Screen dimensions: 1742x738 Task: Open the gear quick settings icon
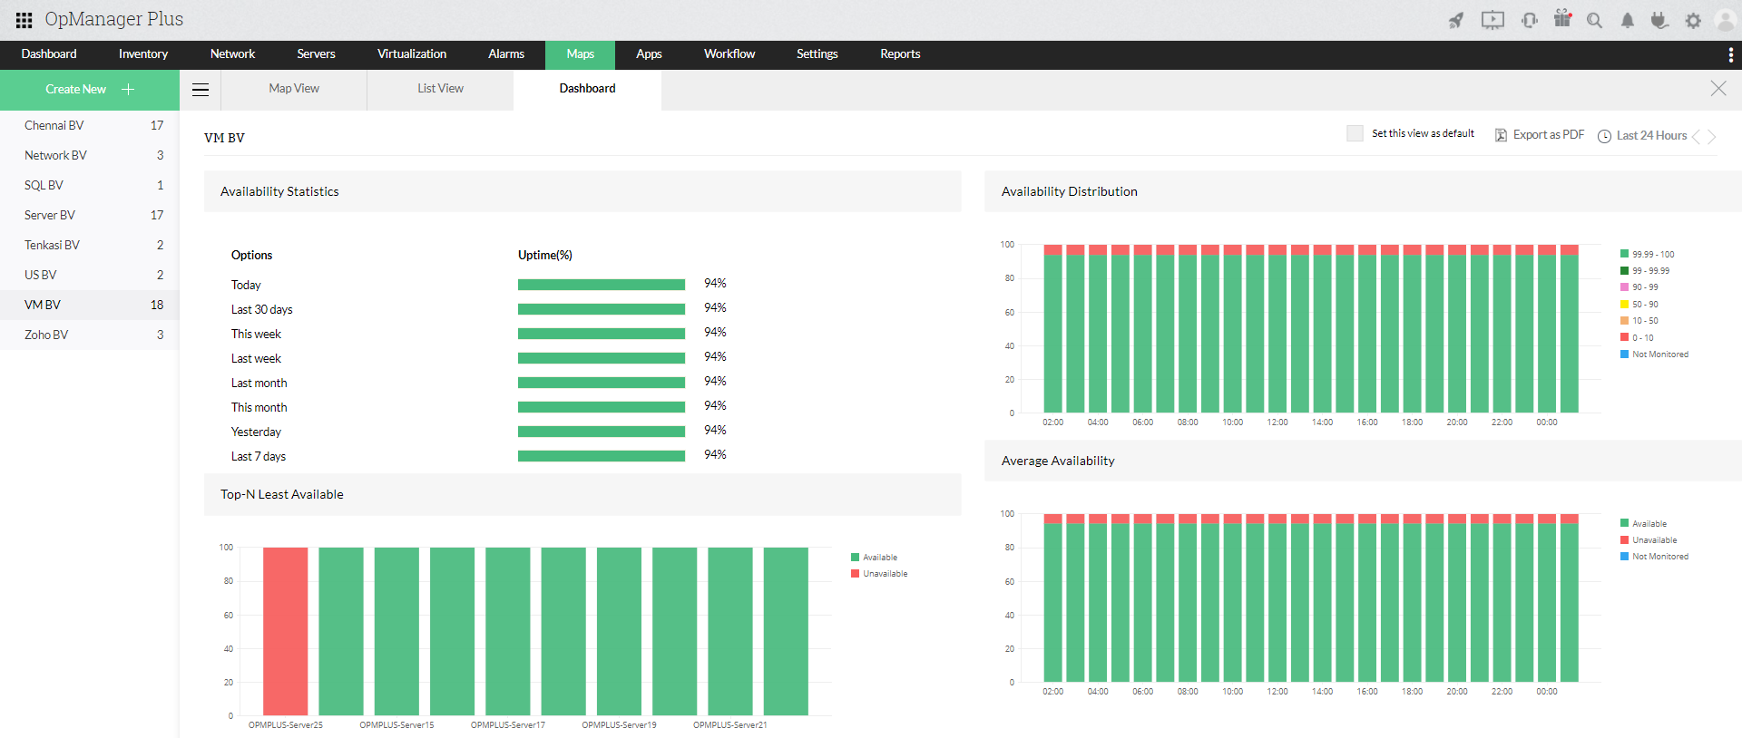pyautogui.click(x=1693, y=20)
